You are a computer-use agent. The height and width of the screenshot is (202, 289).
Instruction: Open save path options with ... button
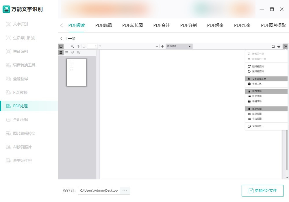[125, 191]
